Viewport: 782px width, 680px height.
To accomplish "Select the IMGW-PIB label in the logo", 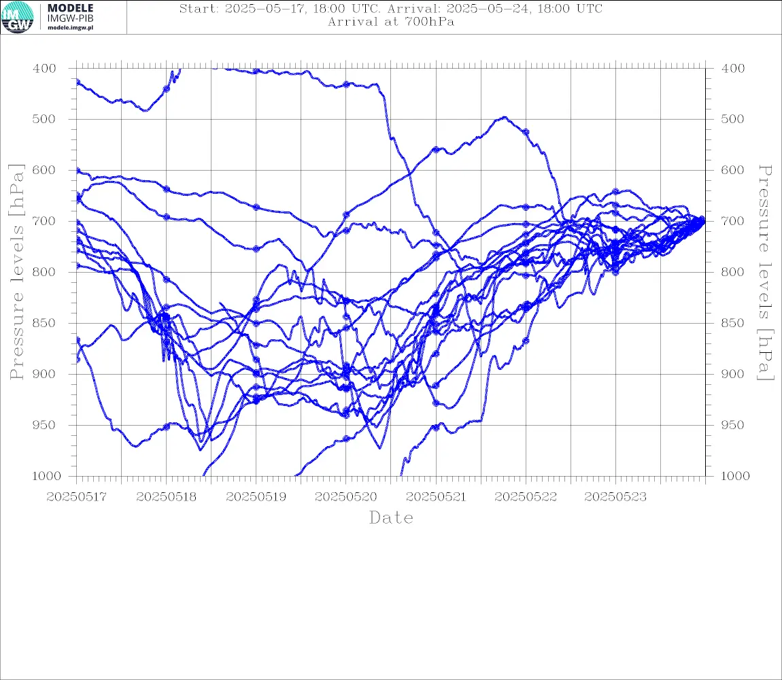I will [x=70, y=18].
